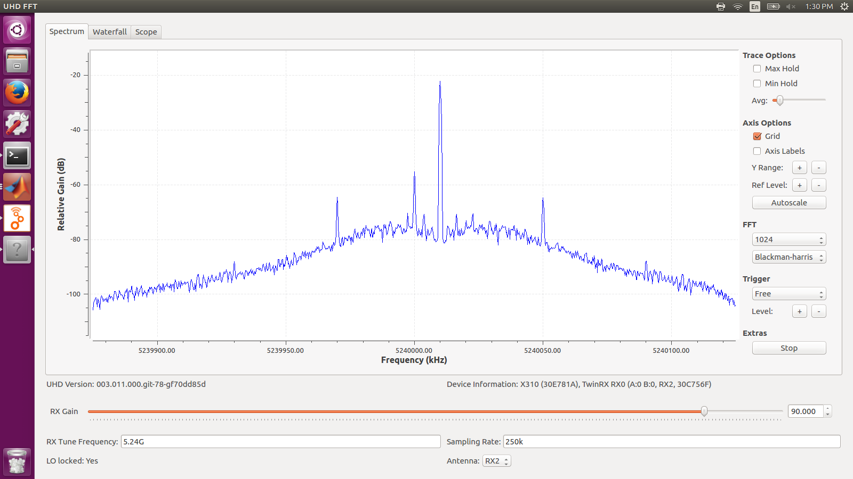The height and width of the screenshot is (479, 853).
Task: Switch to the Scope tab
Action: [x=146, y=32]
